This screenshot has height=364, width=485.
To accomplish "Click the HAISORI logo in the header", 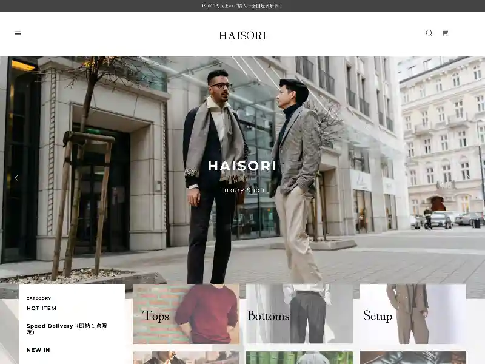I will click(242, 35).
